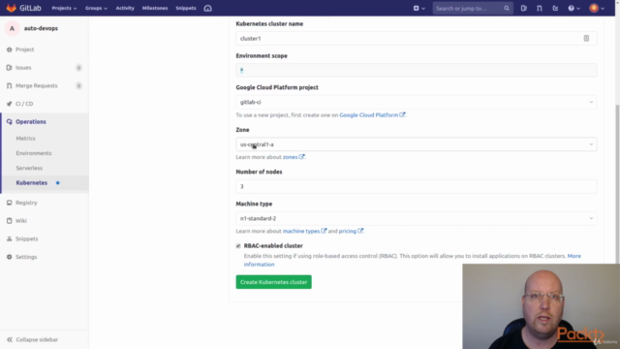Open the machine types link
Image resolution: width=620 pixels, height=349 pixels.
pos(301,231)
